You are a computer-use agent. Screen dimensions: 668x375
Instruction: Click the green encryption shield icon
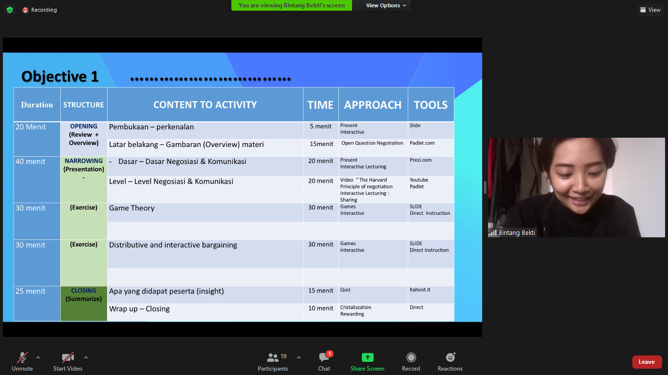click(10, 10)
